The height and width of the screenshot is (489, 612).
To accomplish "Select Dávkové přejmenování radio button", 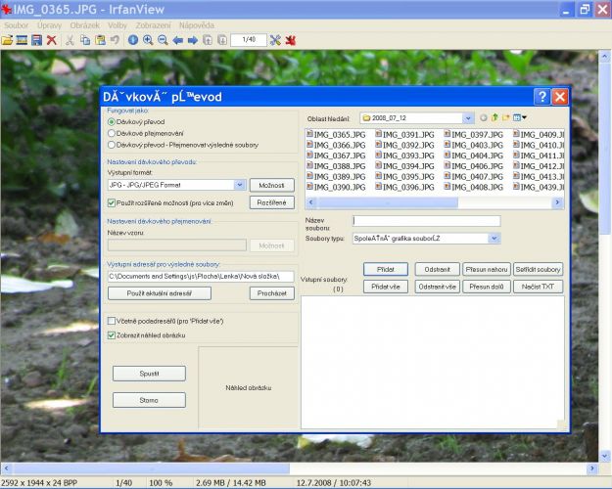I will coord(112,133).
